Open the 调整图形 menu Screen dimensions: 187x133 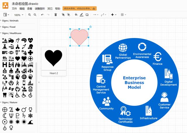click(40, 8)
